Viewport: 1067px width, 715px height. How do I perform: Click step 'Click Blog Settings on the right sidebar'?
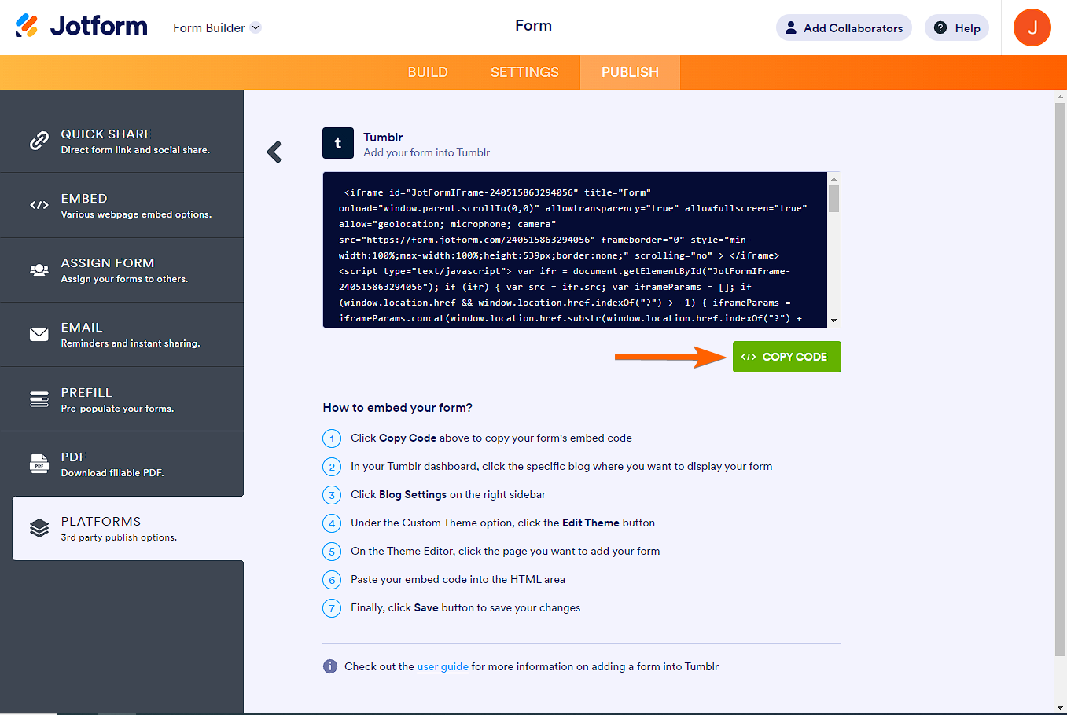coord(448,495)
